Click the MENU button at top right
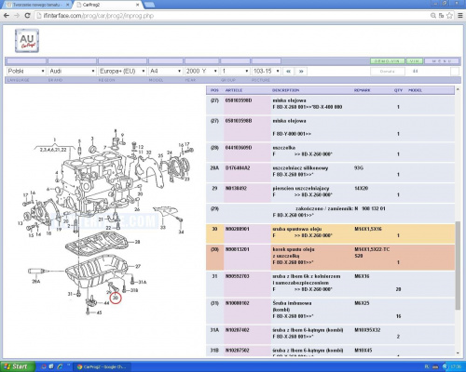Viewport: 466px width, 372px height. [442, 61]
